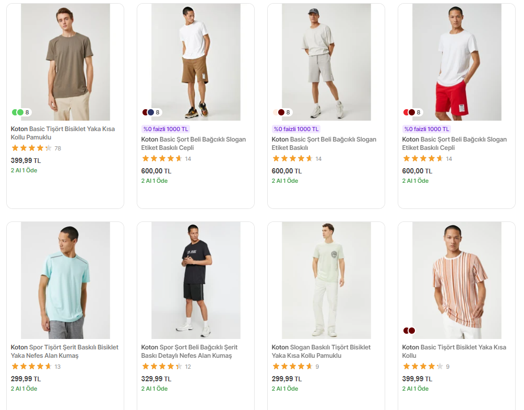Click 399,99 TL price of striped t-shirt
524x410 pixels.
coord(417,379)
